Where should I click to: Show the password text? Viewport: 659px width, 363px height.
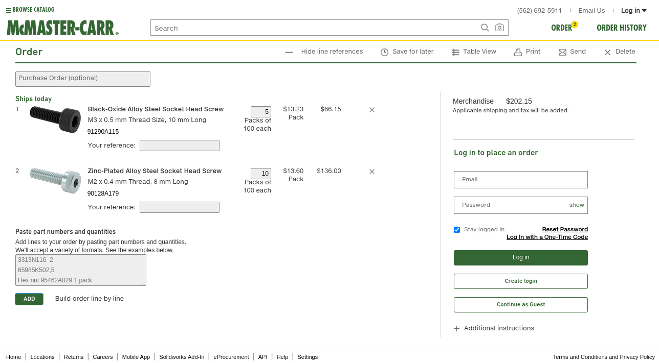(577, 205)
